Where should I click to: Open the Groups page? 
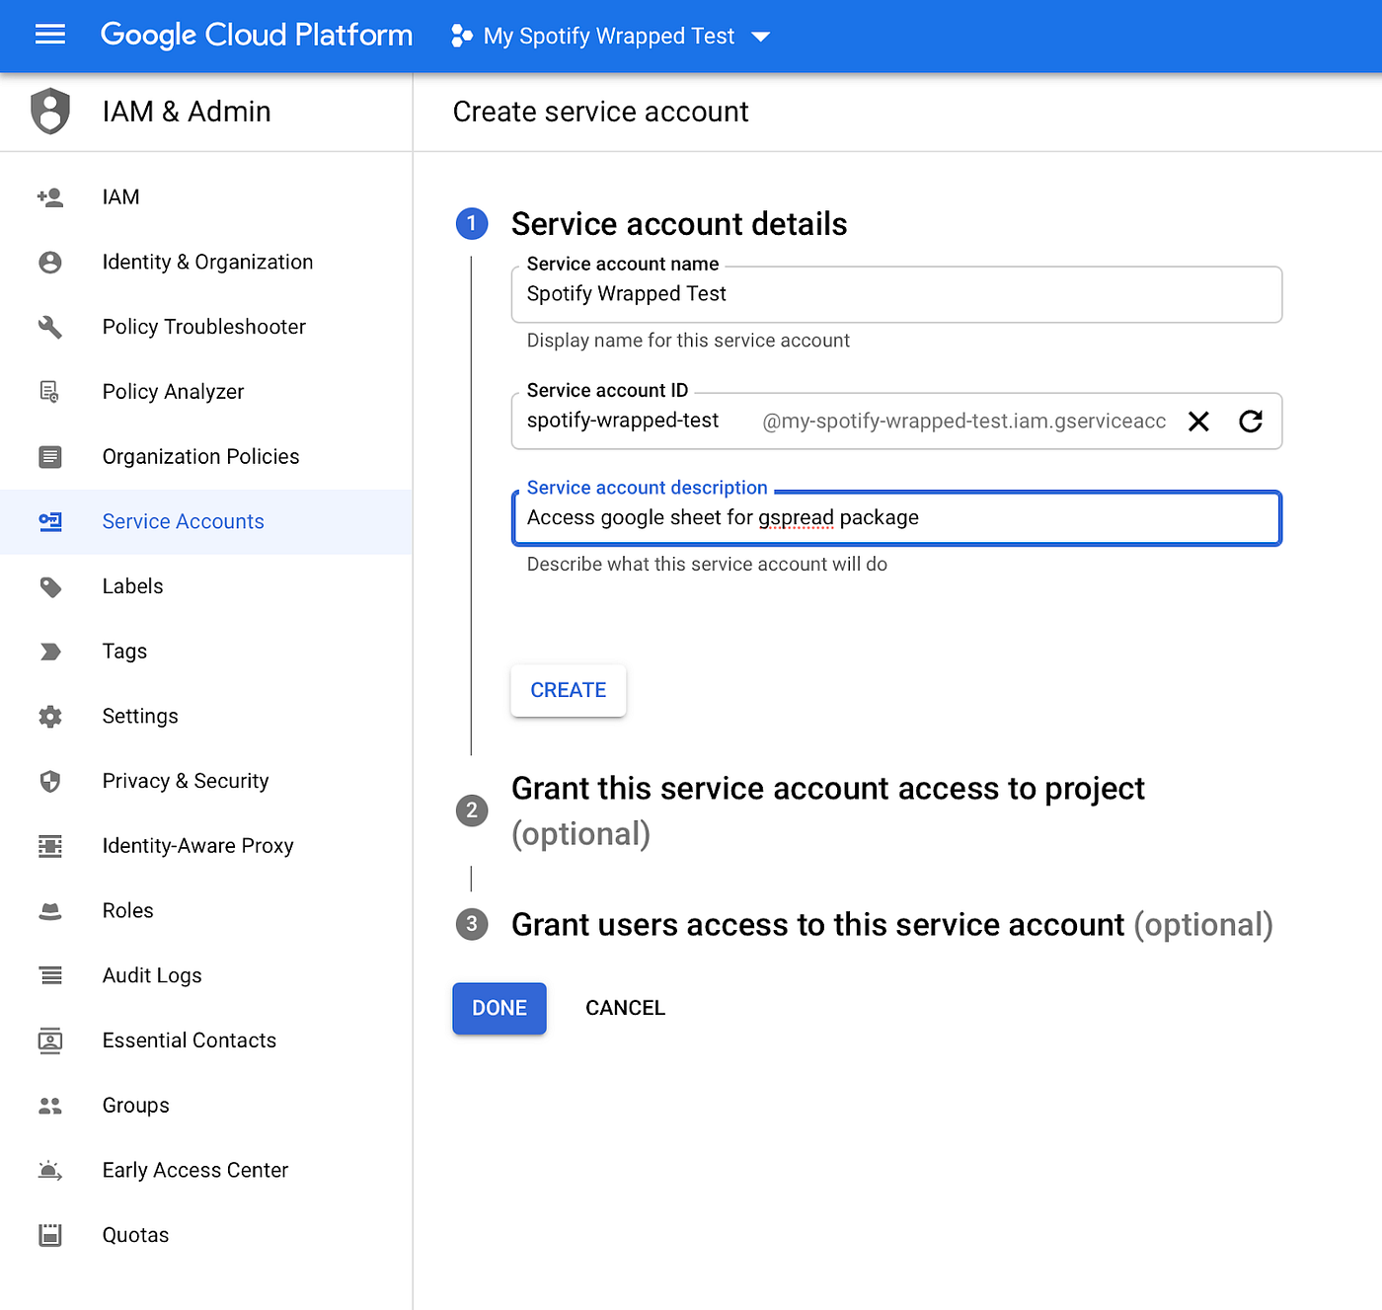point(205,1106)
